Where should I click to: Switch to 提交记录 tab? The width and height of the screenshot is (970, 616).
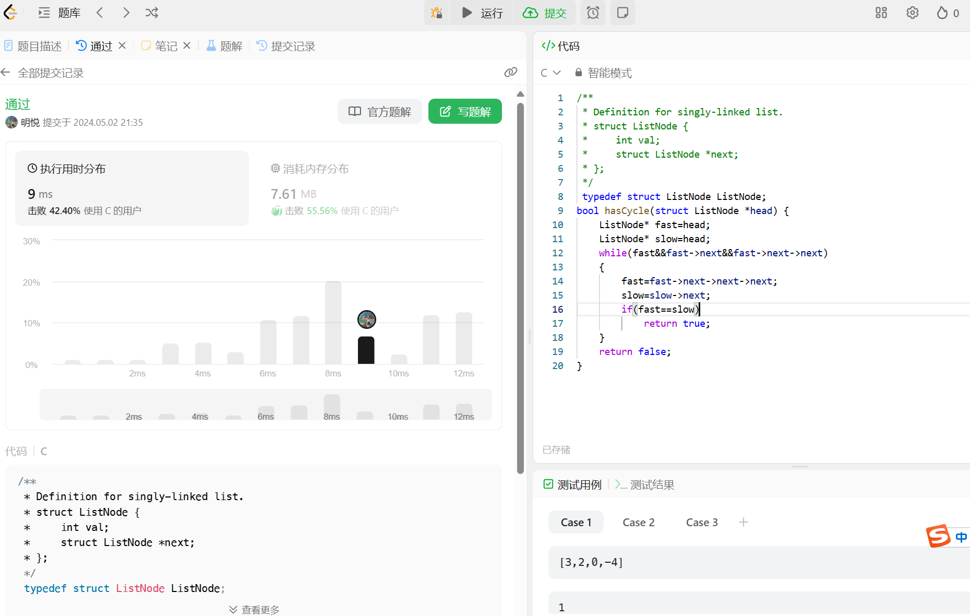(x=286, y=46)
